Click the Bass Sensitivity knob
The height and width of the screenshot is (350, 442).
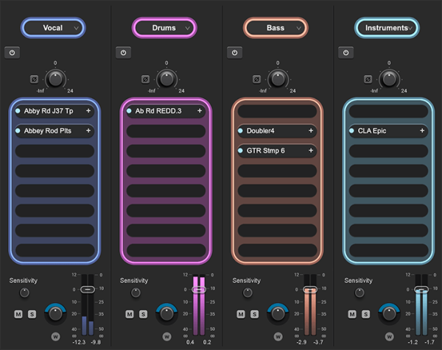248,293
